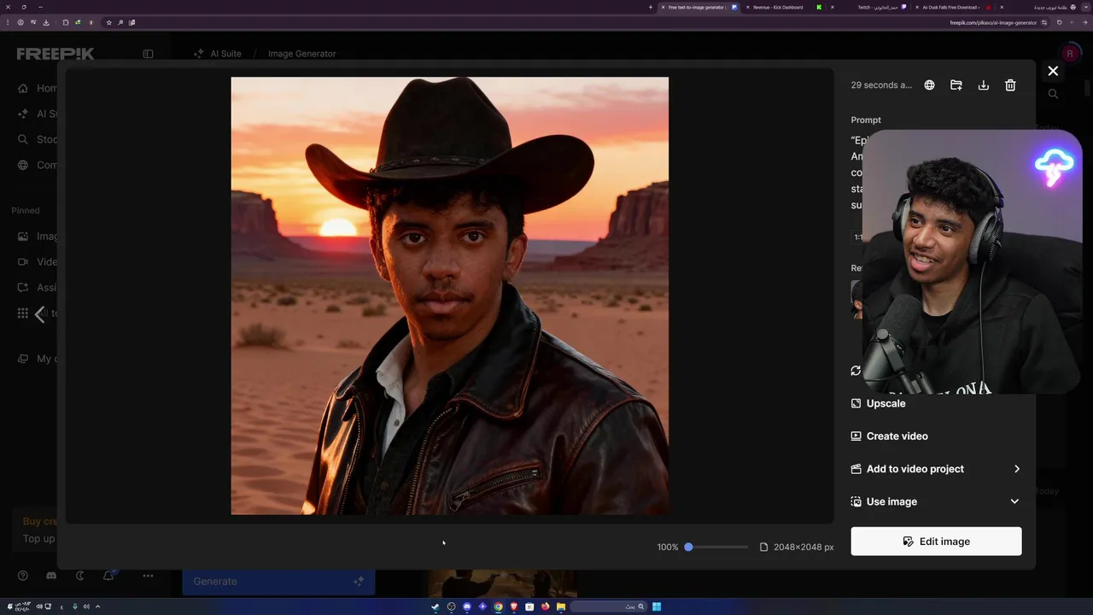Open Chrome from the taskbar
This screenshot has width=1093, height=615.
(498, 606)
